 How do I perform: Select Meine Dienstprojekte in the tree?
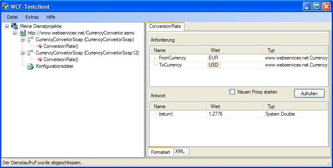click(x=41, y=26)
